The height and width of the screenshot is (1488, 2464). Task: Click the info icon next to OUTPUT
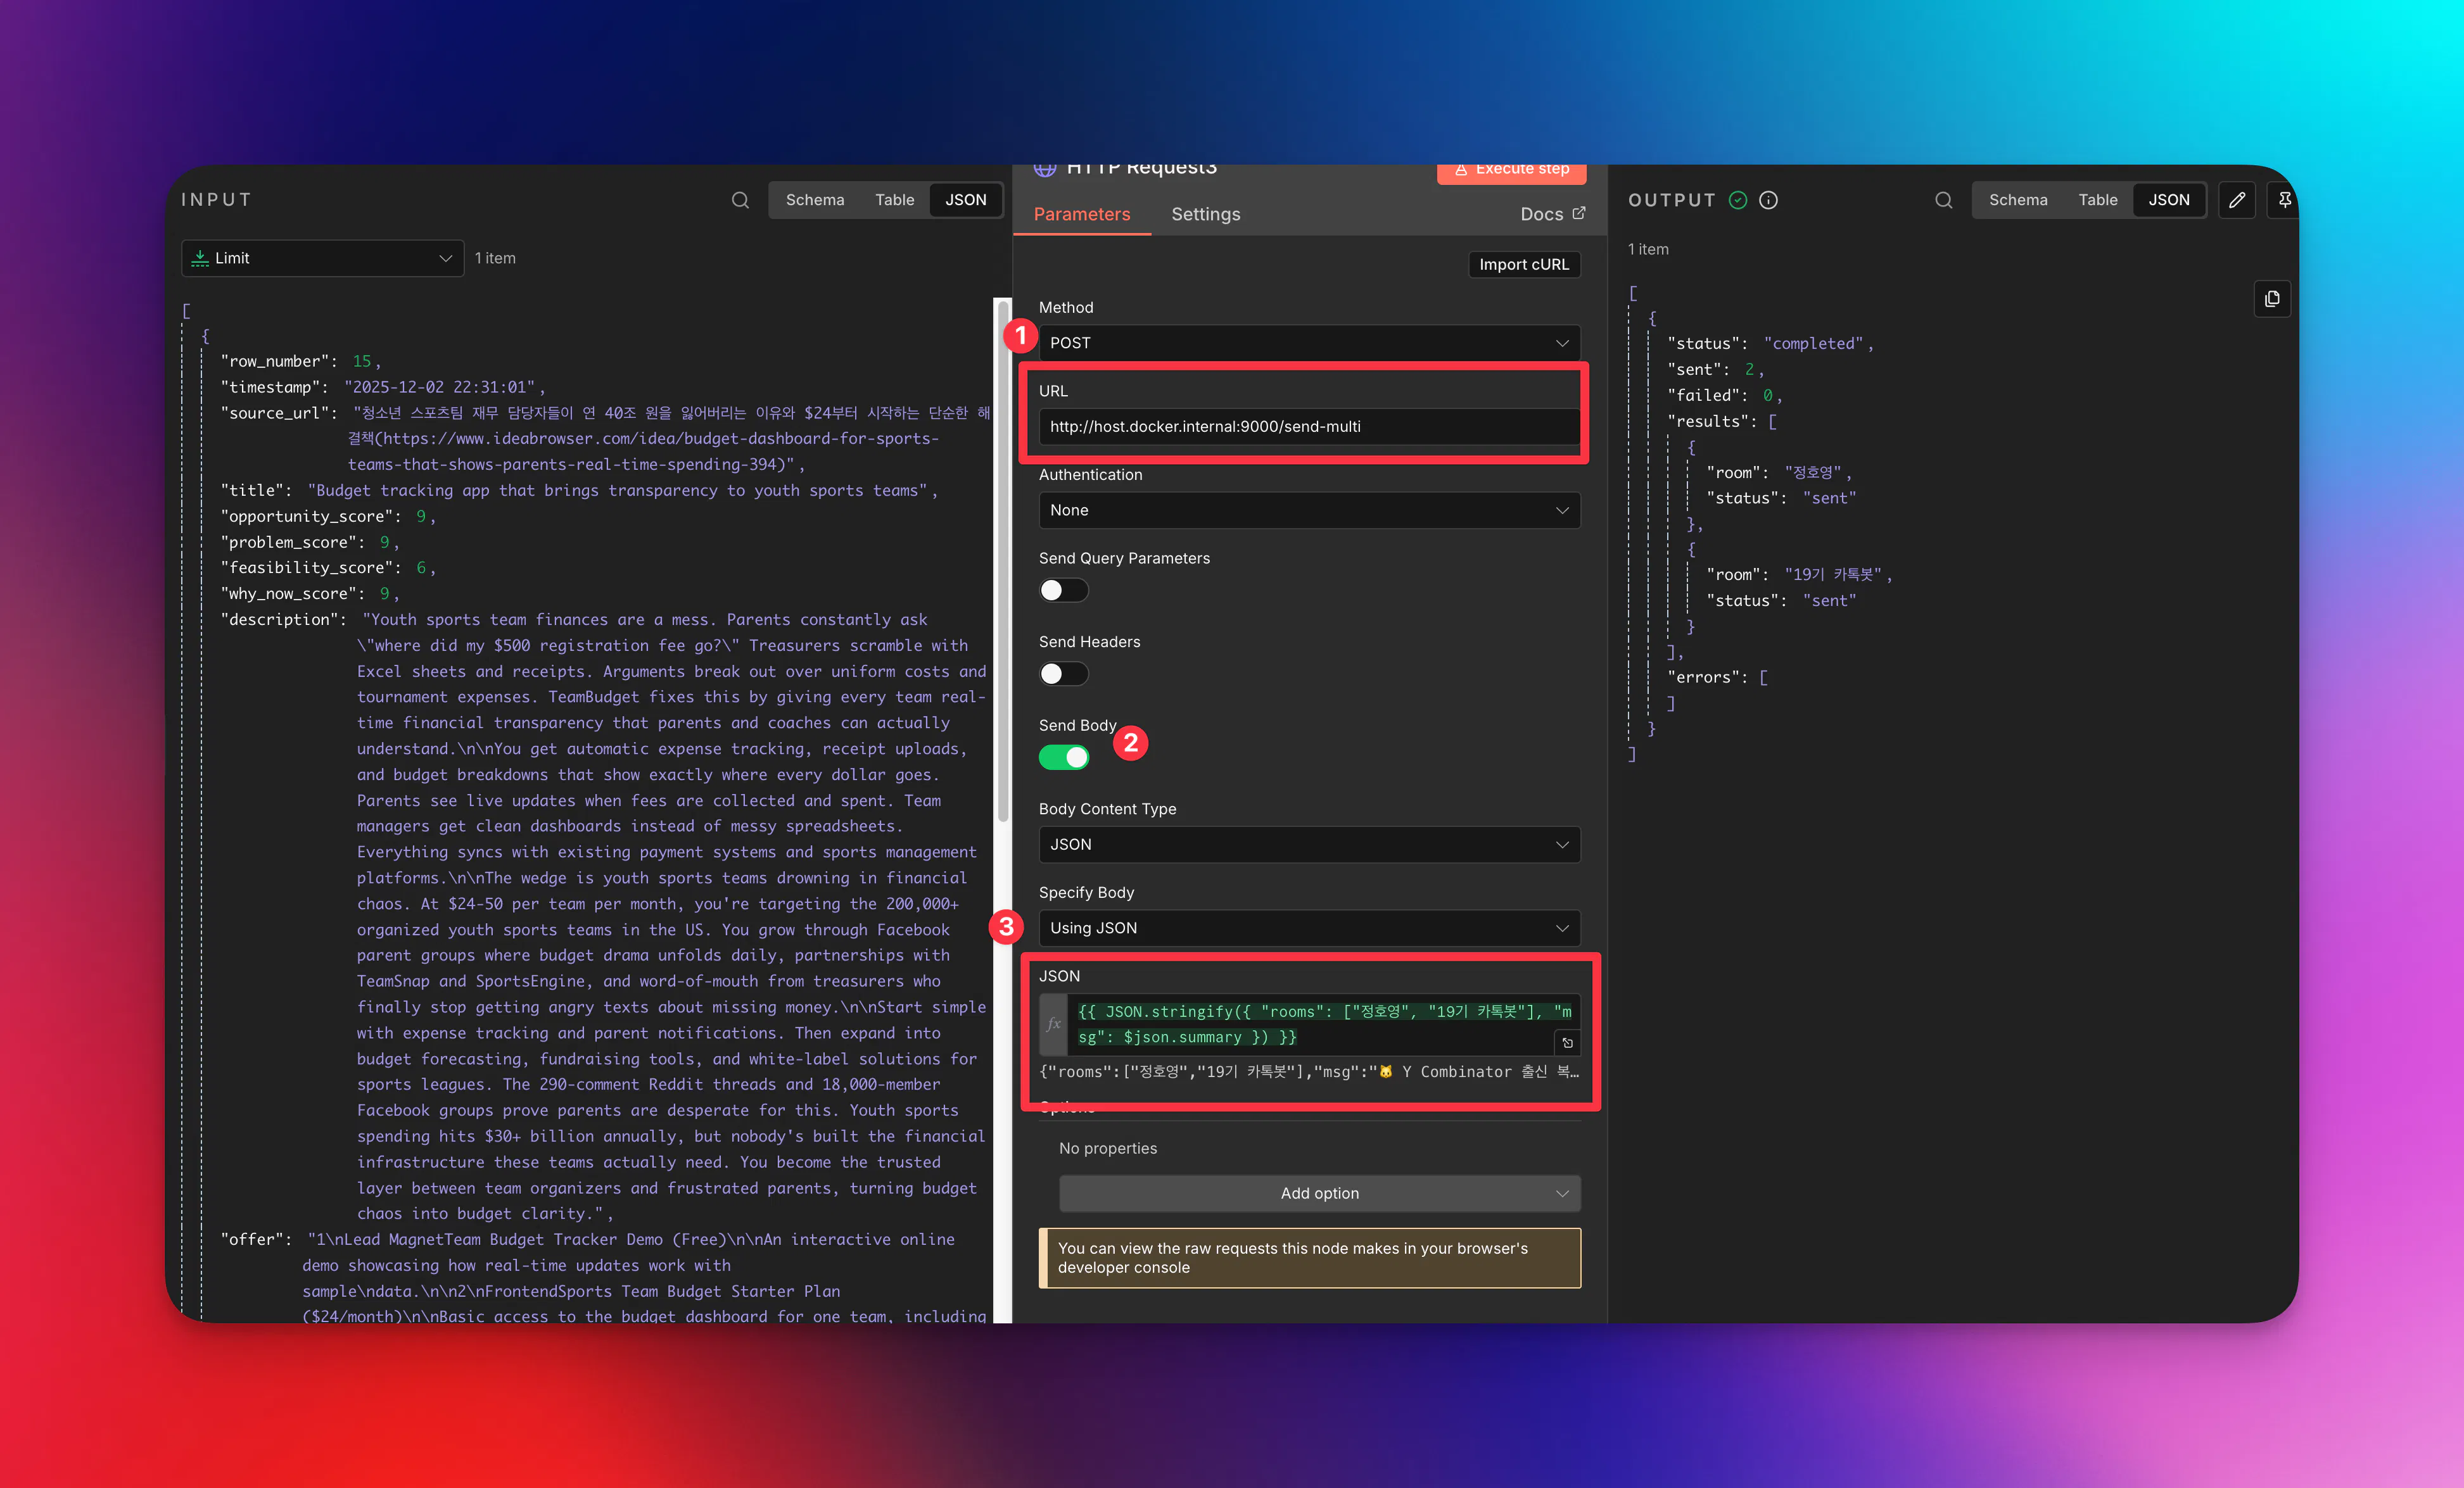1768,200
